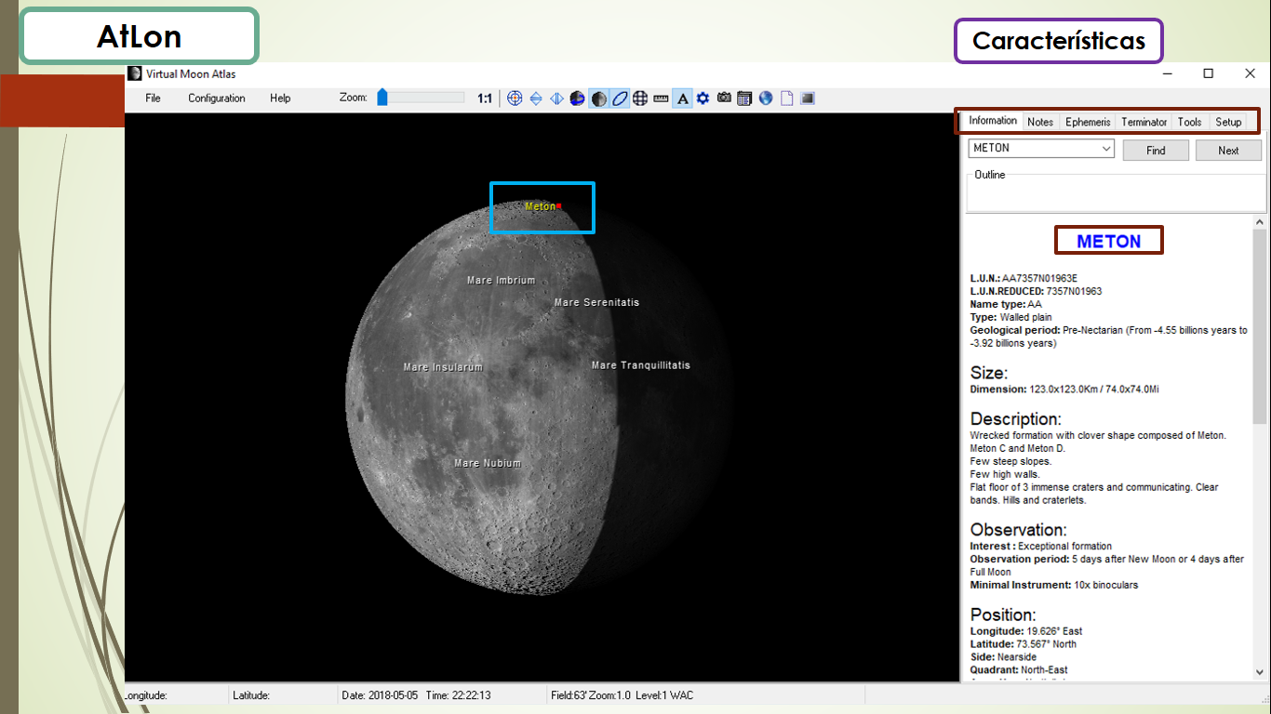Flip the moon view vertically
This screenshot has height=714, width=1271.
pos(536,99)
